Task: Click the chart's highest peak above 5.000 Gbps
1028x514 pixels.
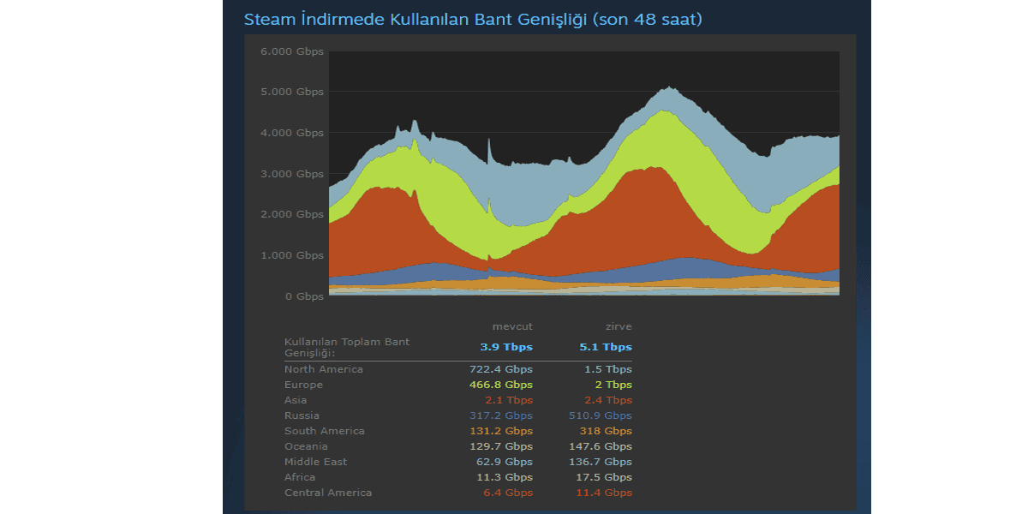Action: (x=670, y=87)
